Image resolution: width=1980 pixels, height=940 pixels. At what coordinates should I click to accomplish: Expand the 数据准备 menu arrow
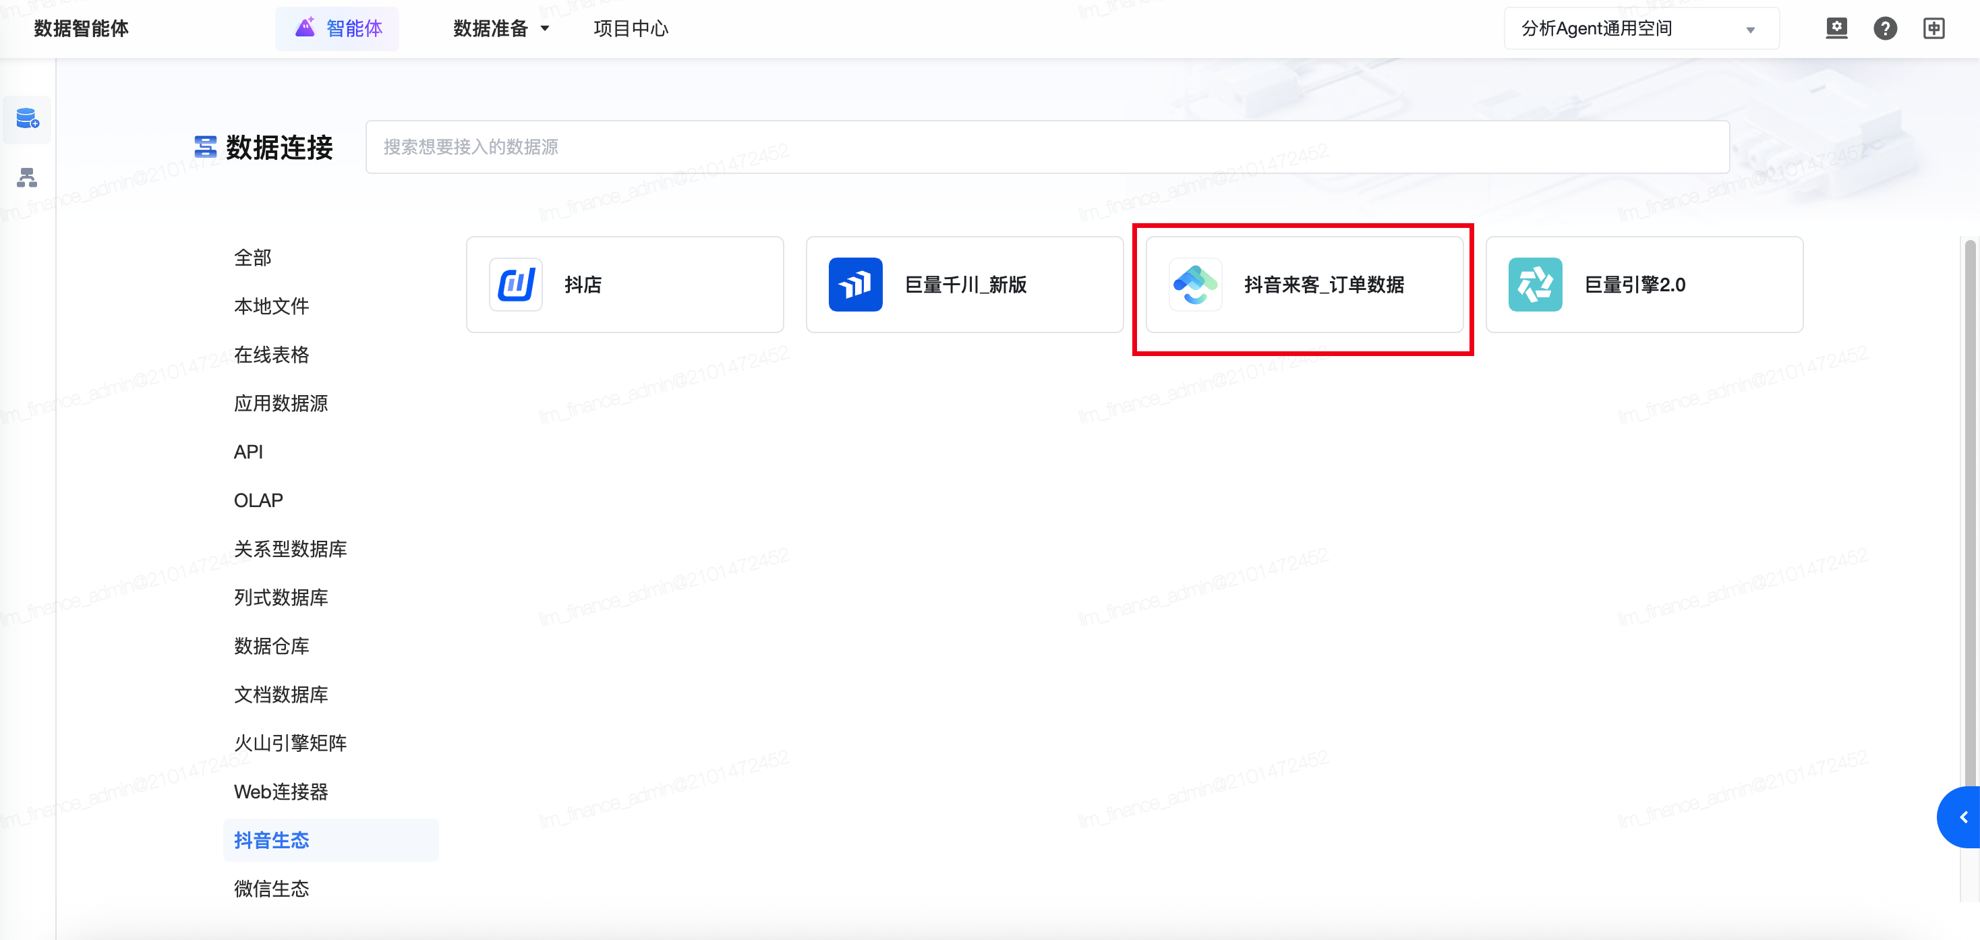(545, 28)
